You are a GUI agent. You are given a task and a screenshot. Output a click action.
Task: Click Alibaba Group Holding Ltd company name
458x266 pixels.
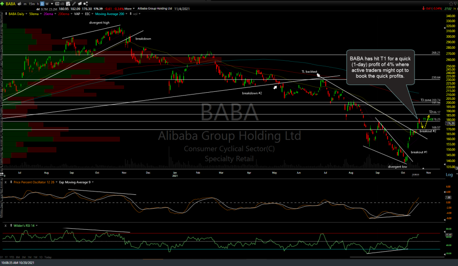(x=155, y=9)
